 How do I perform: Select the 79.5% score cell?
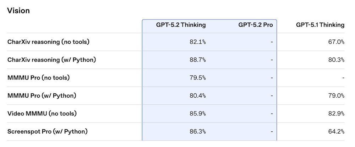coord(198,78)
